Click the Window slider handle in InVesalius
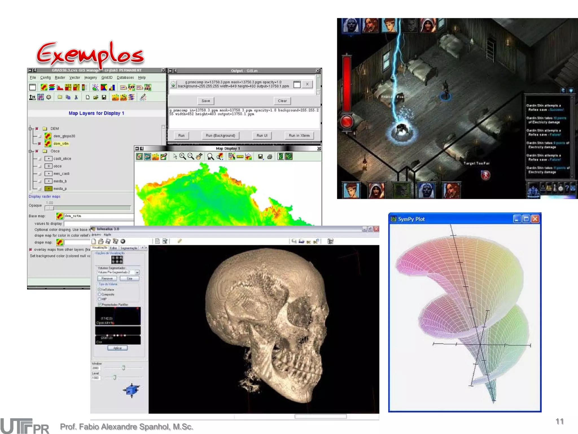578x434 pixels. click(x=123, y=368)
